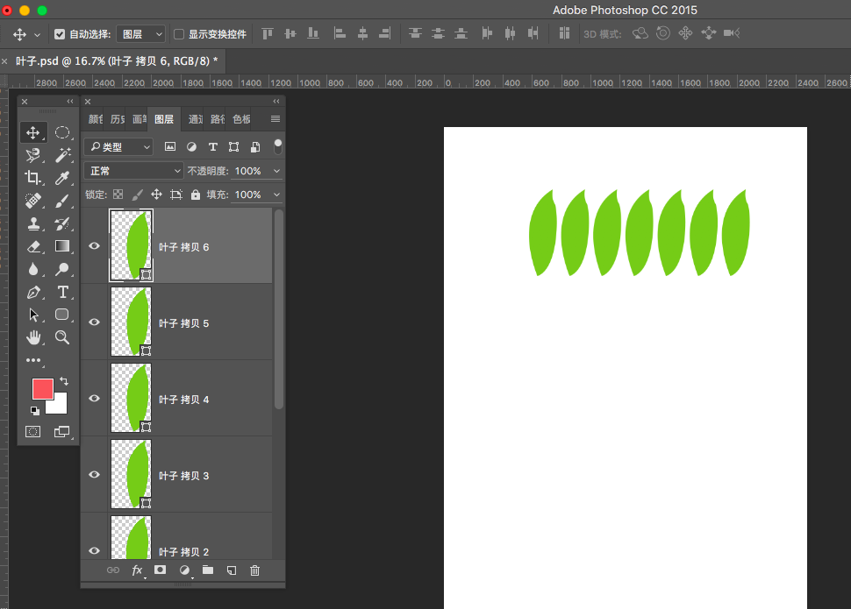Select the Lasso tool
851x609 pixels.
[x=33, y=155]
